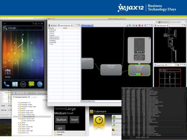This screenshot has width=187, height=140.
Task: Expand the Focus property group
Action: [50, 33]
